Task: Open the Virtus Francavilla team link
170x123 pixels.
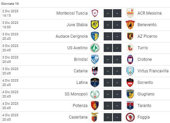Action: click(x=153, y=71)
